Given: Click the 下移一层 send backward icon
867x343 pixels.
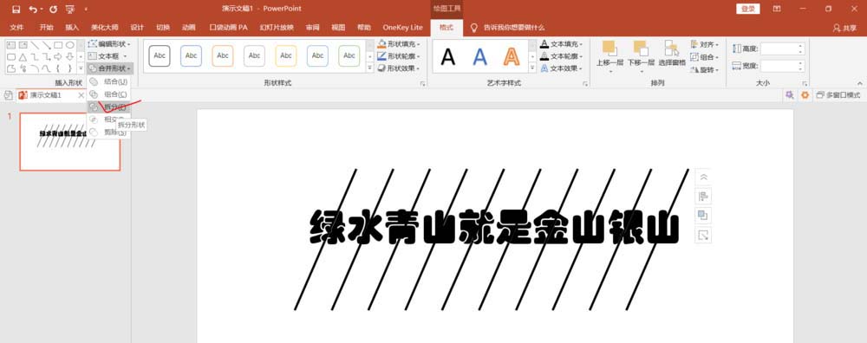Looking at the screenshot, I should tap(641, 48).
